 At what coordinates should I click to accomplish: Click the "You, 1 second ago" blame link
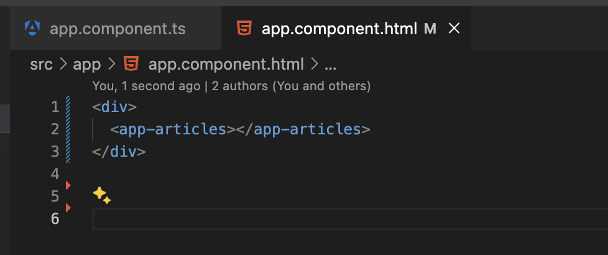146,85
